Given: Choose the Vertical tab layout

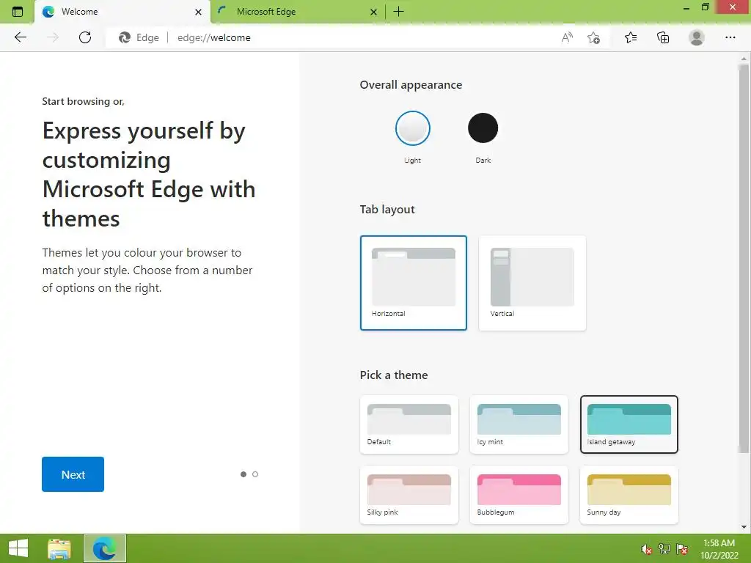Looking at the screenshot, I should (532, 282).
